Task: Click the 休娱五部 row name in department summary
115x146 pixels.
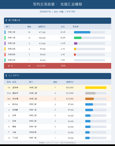Action: pyautogui.click(x=11, y=55)
